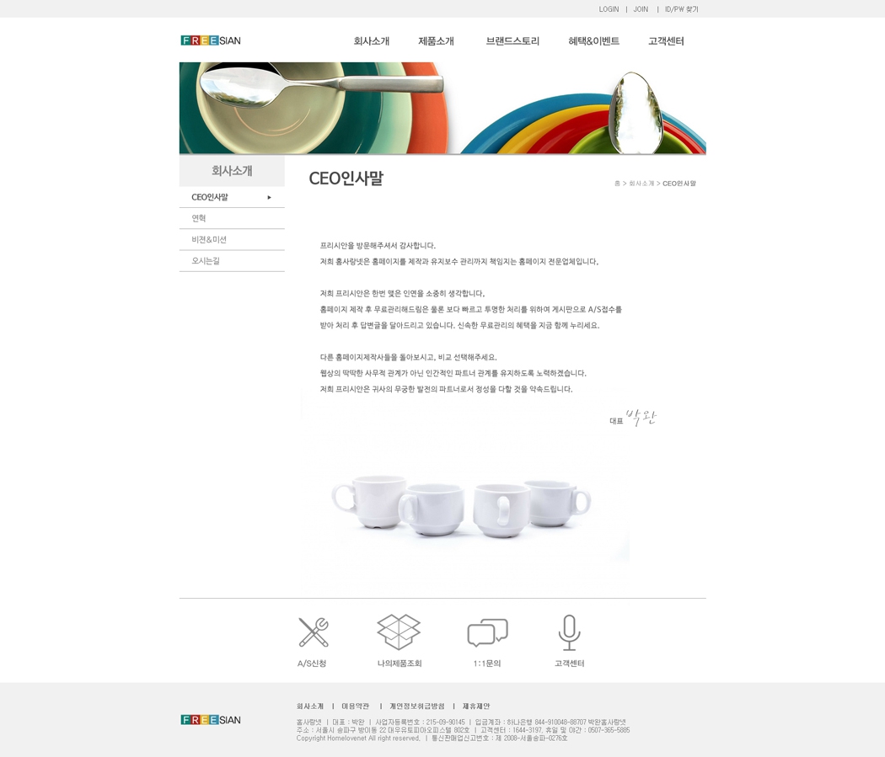
Task: Open 개인정보취급방침 footer link
Action: (x=417, y=706)
